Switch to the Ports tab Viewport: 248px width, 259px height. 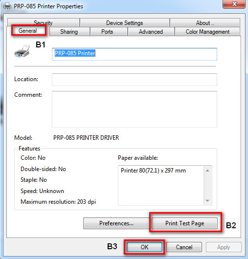point(107,32)
